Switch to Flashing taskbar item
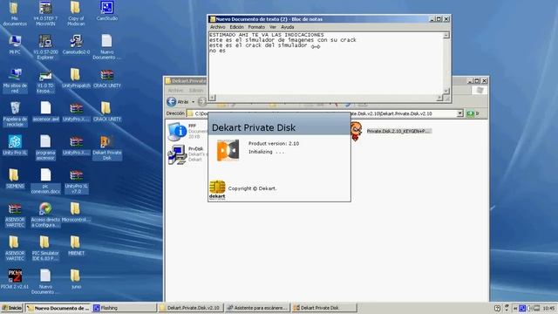The image size is (558, 314). pos(124,308)
